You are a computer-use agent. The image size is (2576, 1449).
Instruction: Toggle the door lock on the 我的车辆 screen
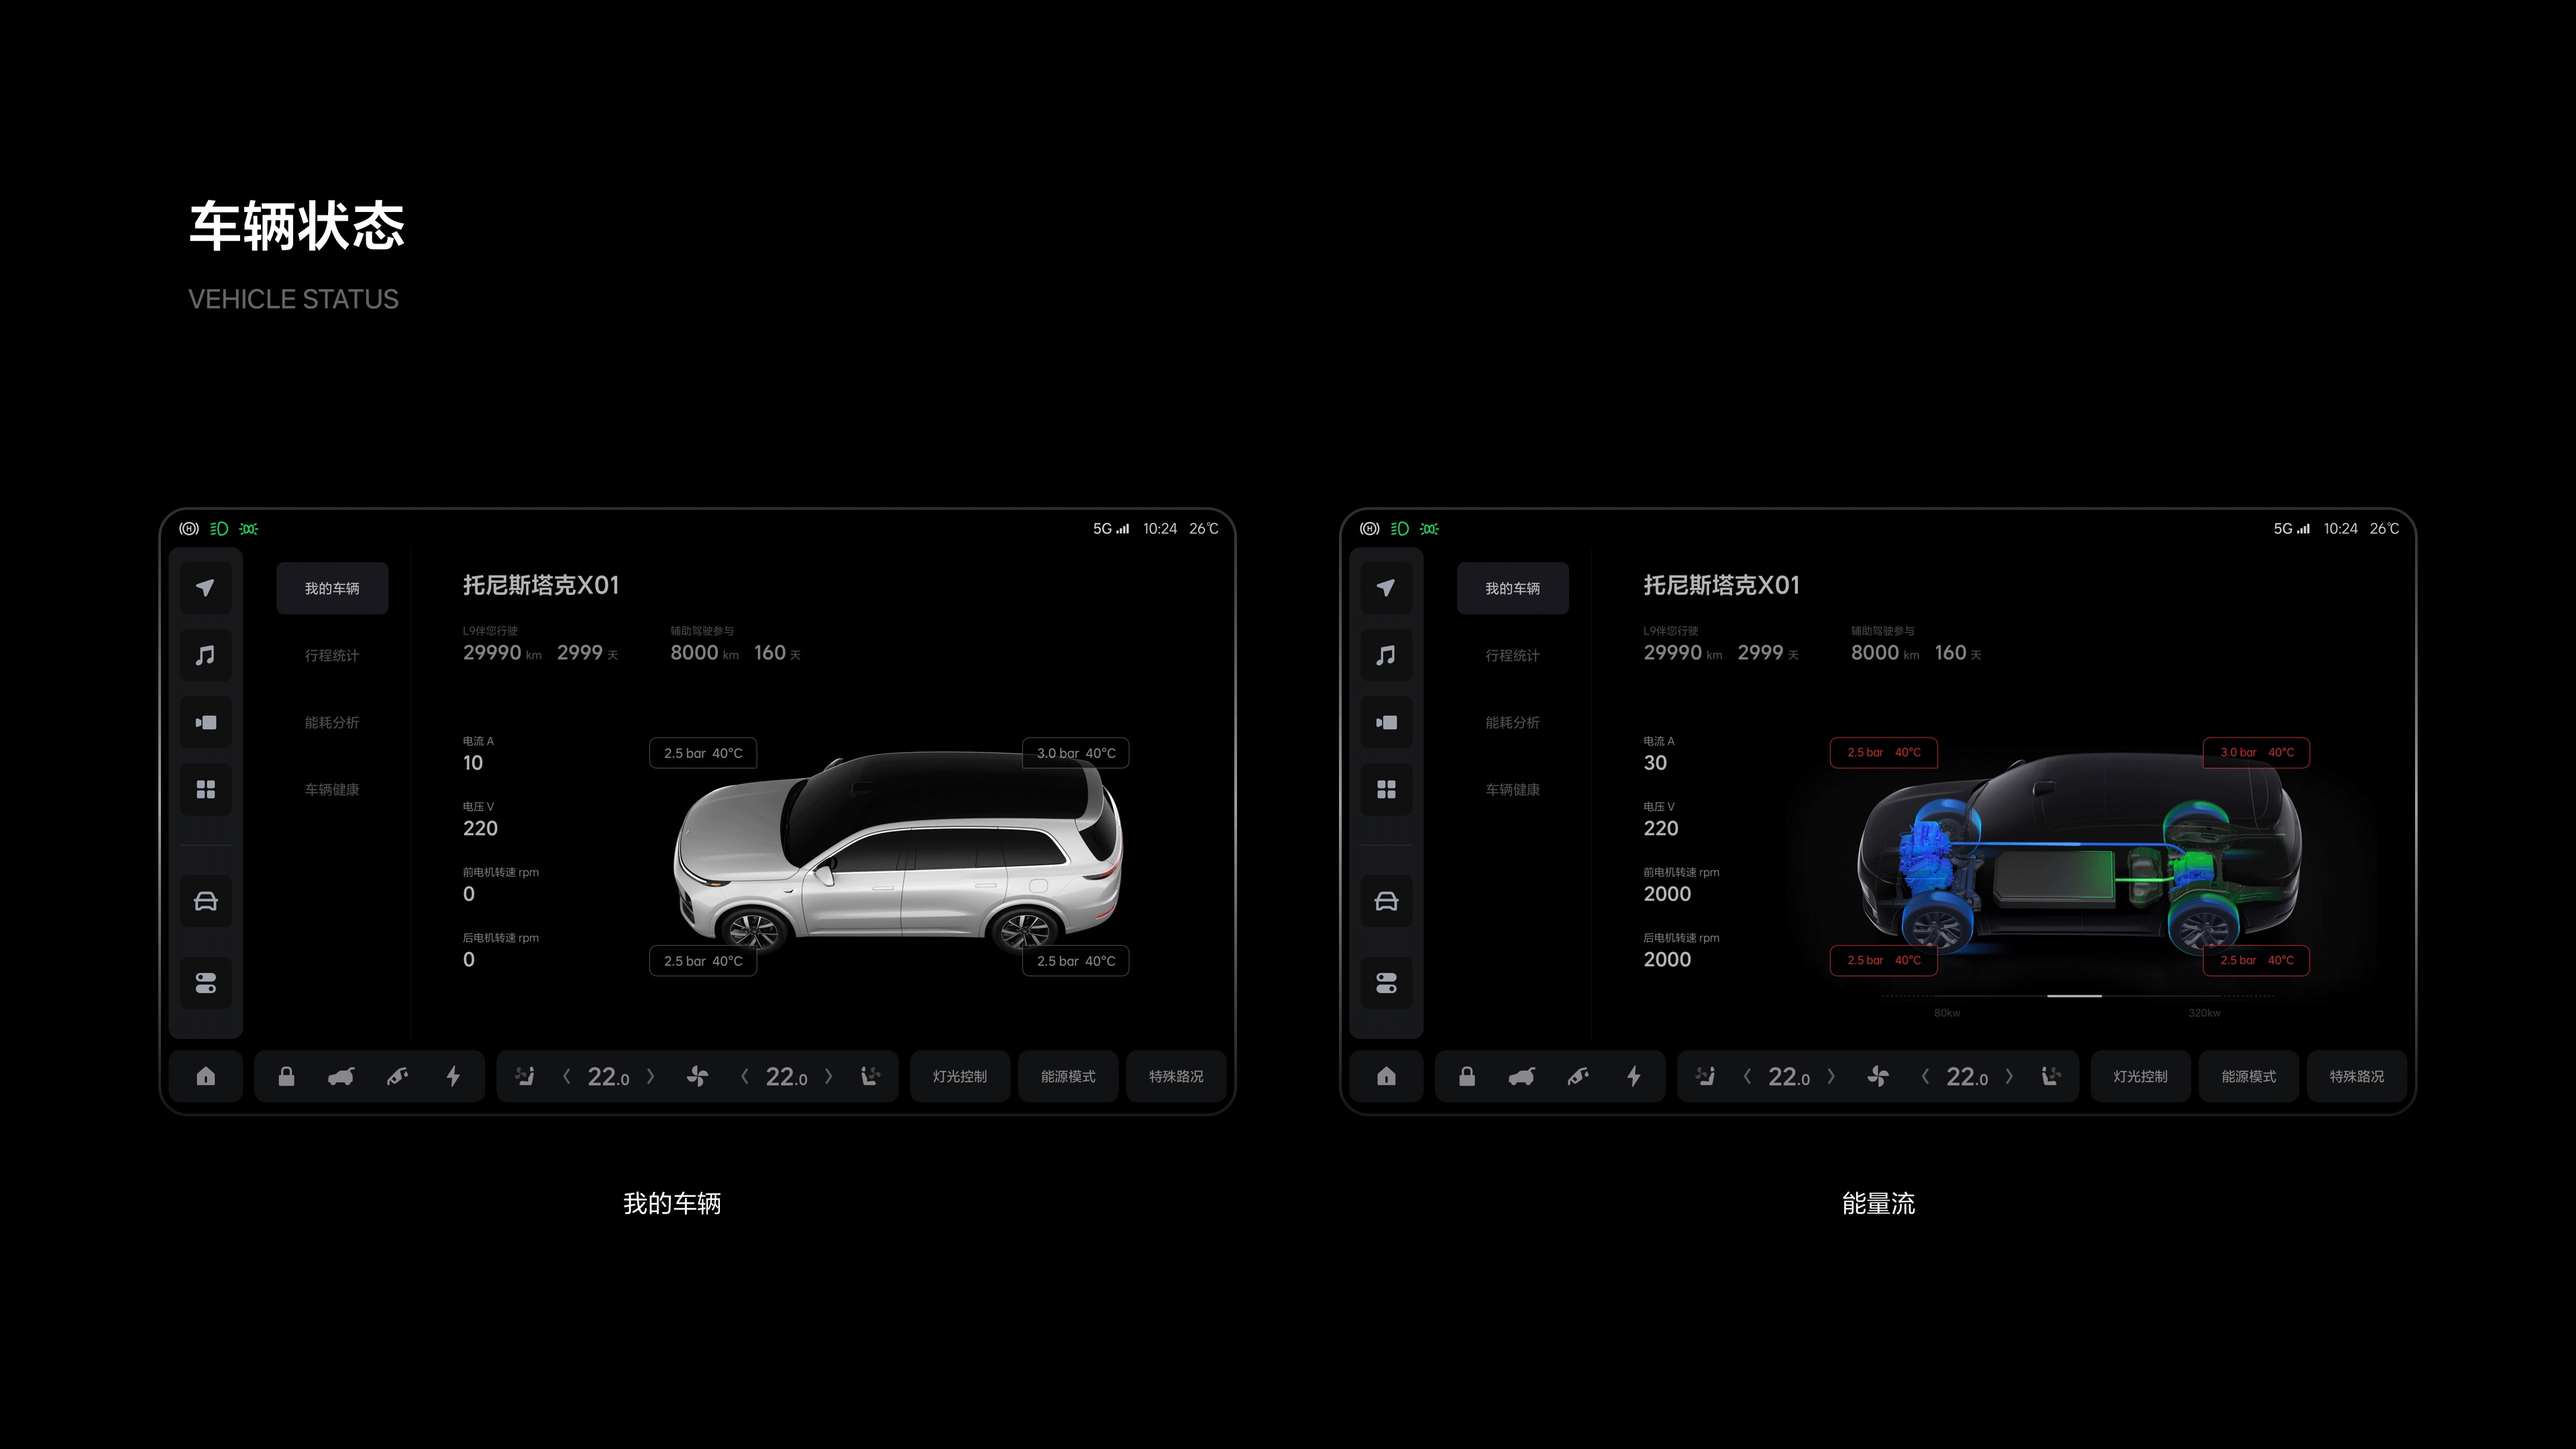click(286, 1076)
